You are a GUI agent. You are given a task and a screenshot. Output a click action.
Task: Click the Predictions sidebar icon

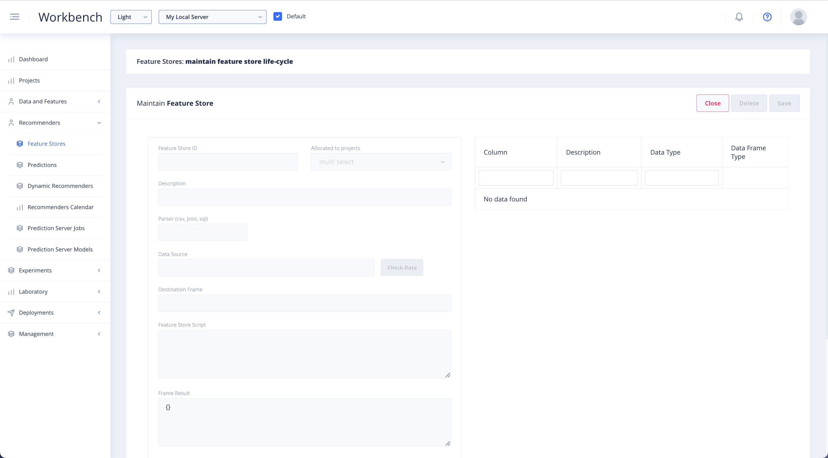coord(20,165)
